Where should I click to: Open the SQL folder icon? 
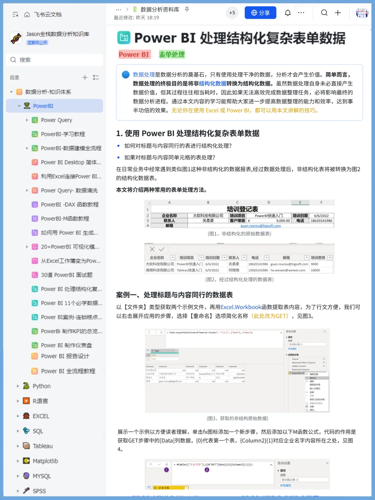coord(26,431)
